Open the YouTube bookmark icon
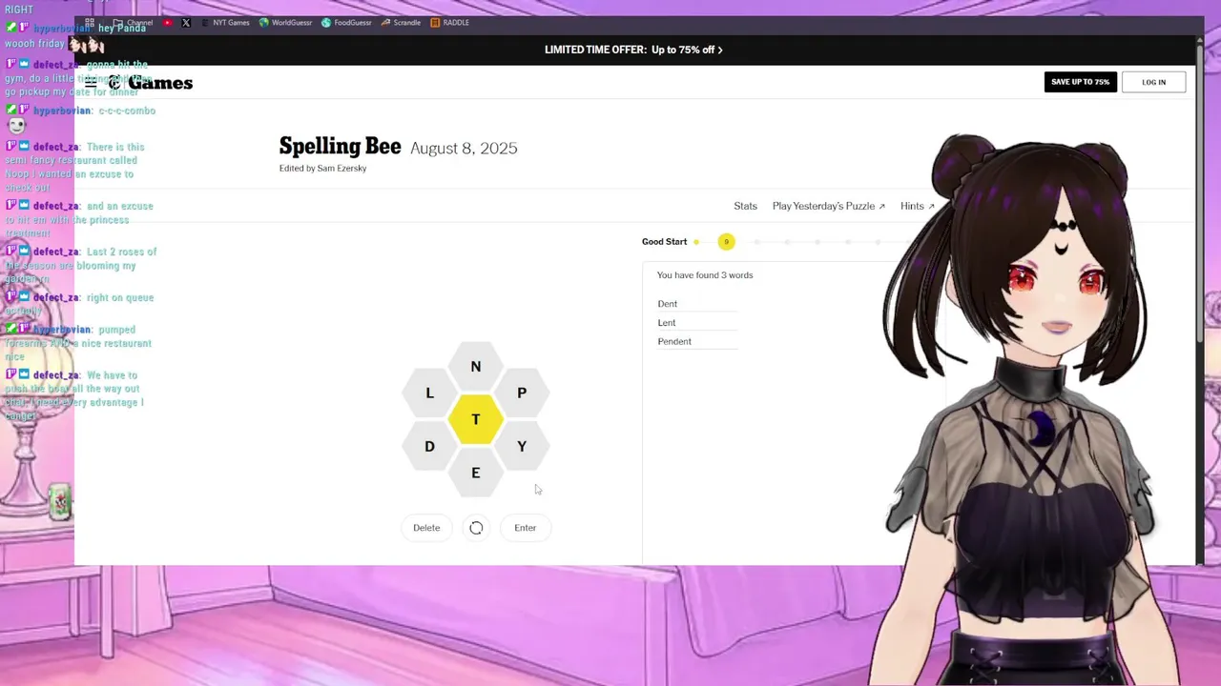The height and width of the screenshot is (686, 1221). pos(168,22)
